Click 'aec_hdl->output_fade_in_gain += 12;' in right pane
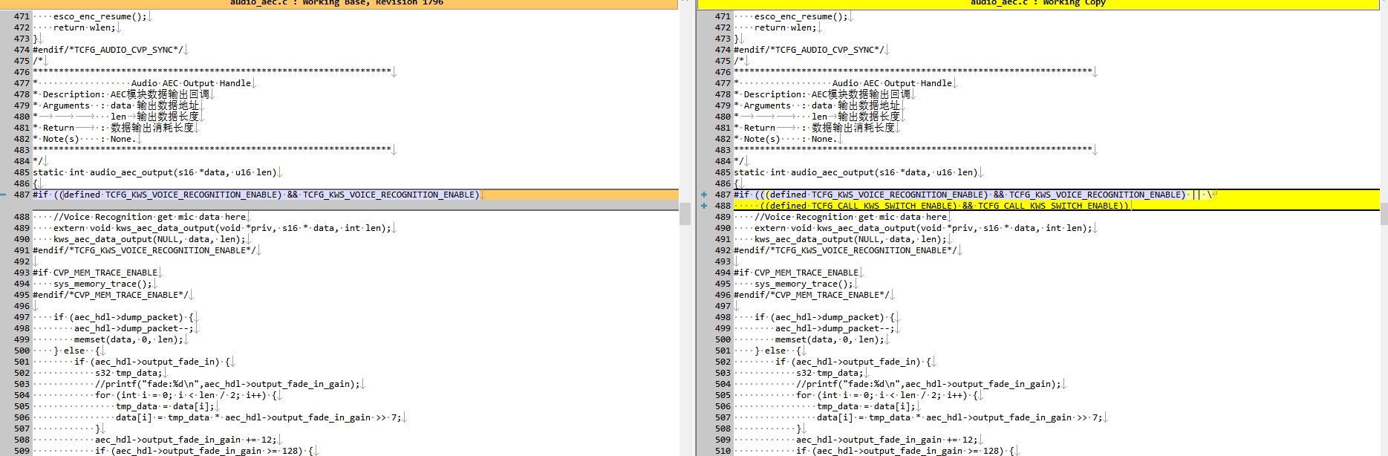The image size is (1388, 456). tap(887, 440)
